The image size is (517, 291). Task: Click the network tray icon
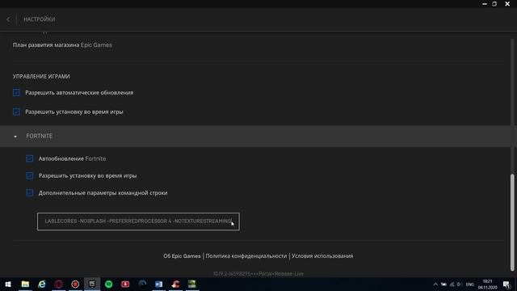coord(452,285)
